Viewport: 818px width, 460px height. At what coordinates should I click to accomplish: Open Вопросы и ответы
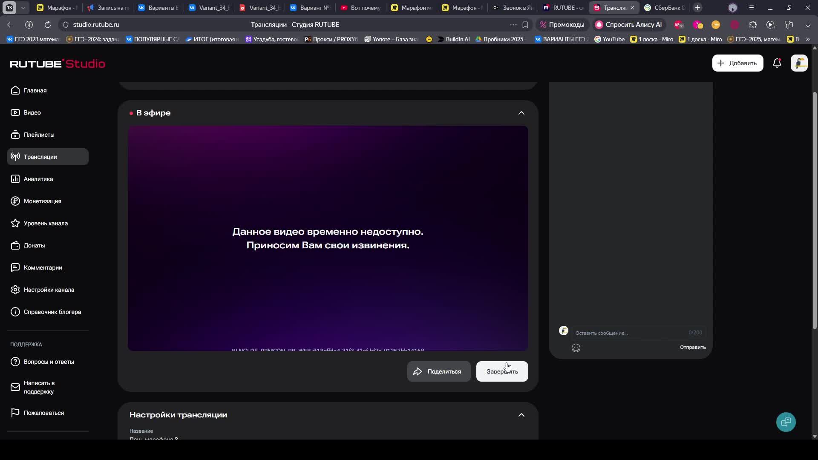pyautogui.click(x=48, y=362)
